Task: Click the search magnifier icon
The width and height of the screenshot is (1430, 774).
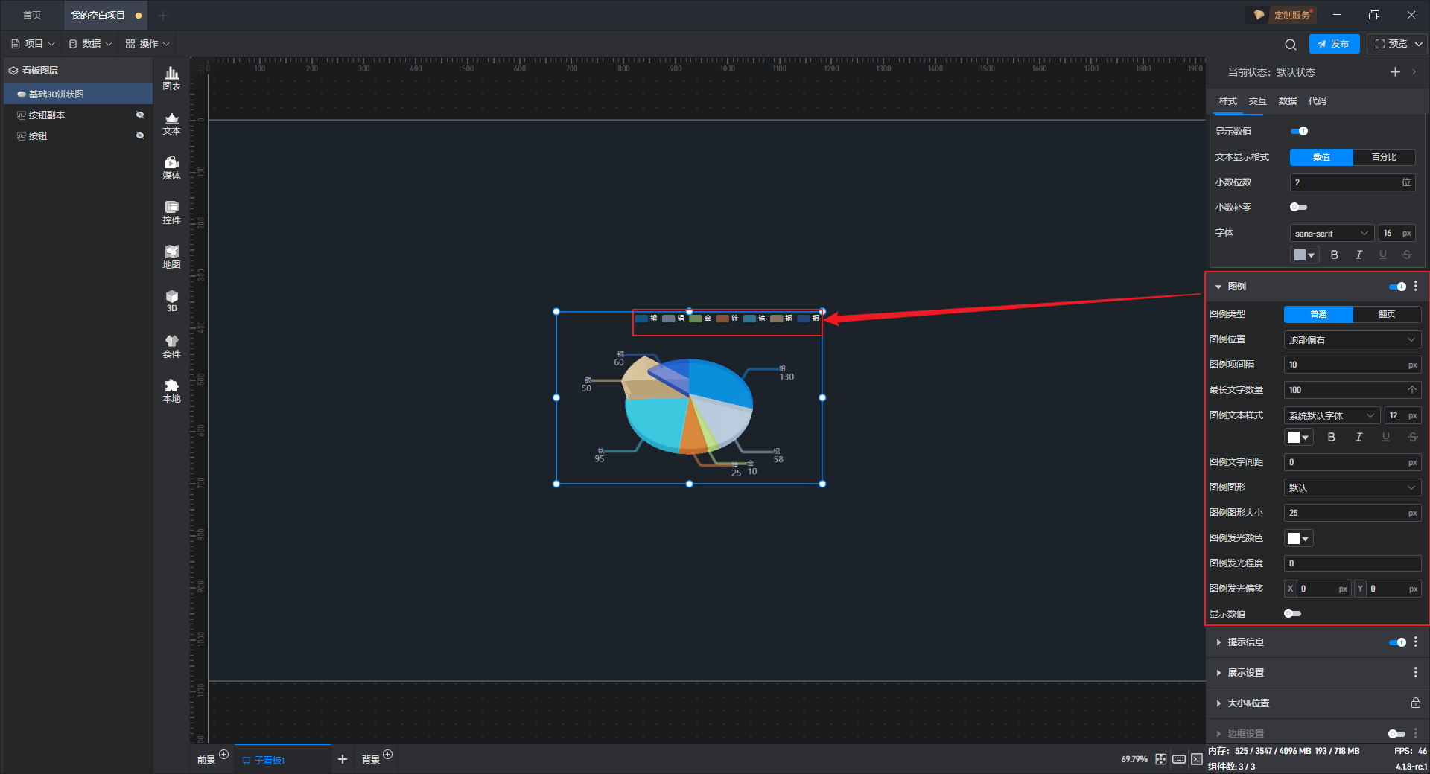Action: [1291, 45]
